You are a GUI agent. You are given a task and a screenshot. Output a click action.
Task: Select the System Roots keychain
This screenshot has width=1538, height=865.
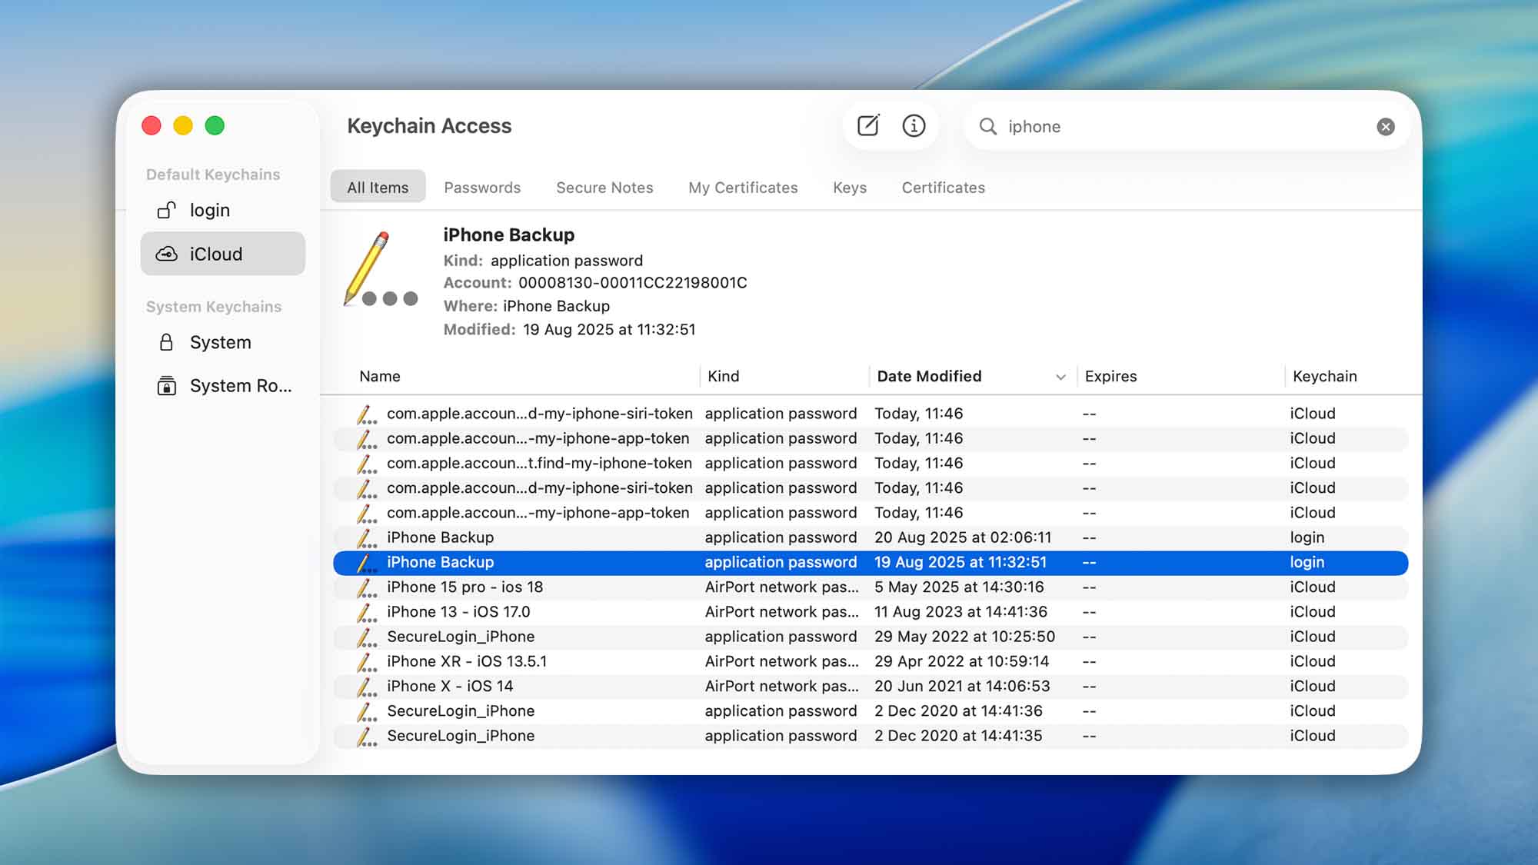tap(223, 386)
